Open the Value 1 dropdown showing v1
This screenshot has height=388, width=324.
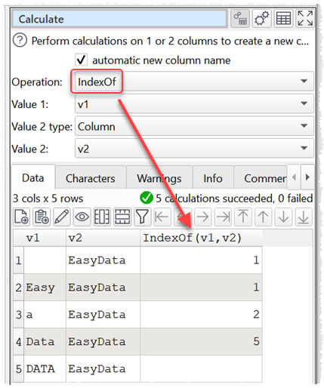coord(194,103)
